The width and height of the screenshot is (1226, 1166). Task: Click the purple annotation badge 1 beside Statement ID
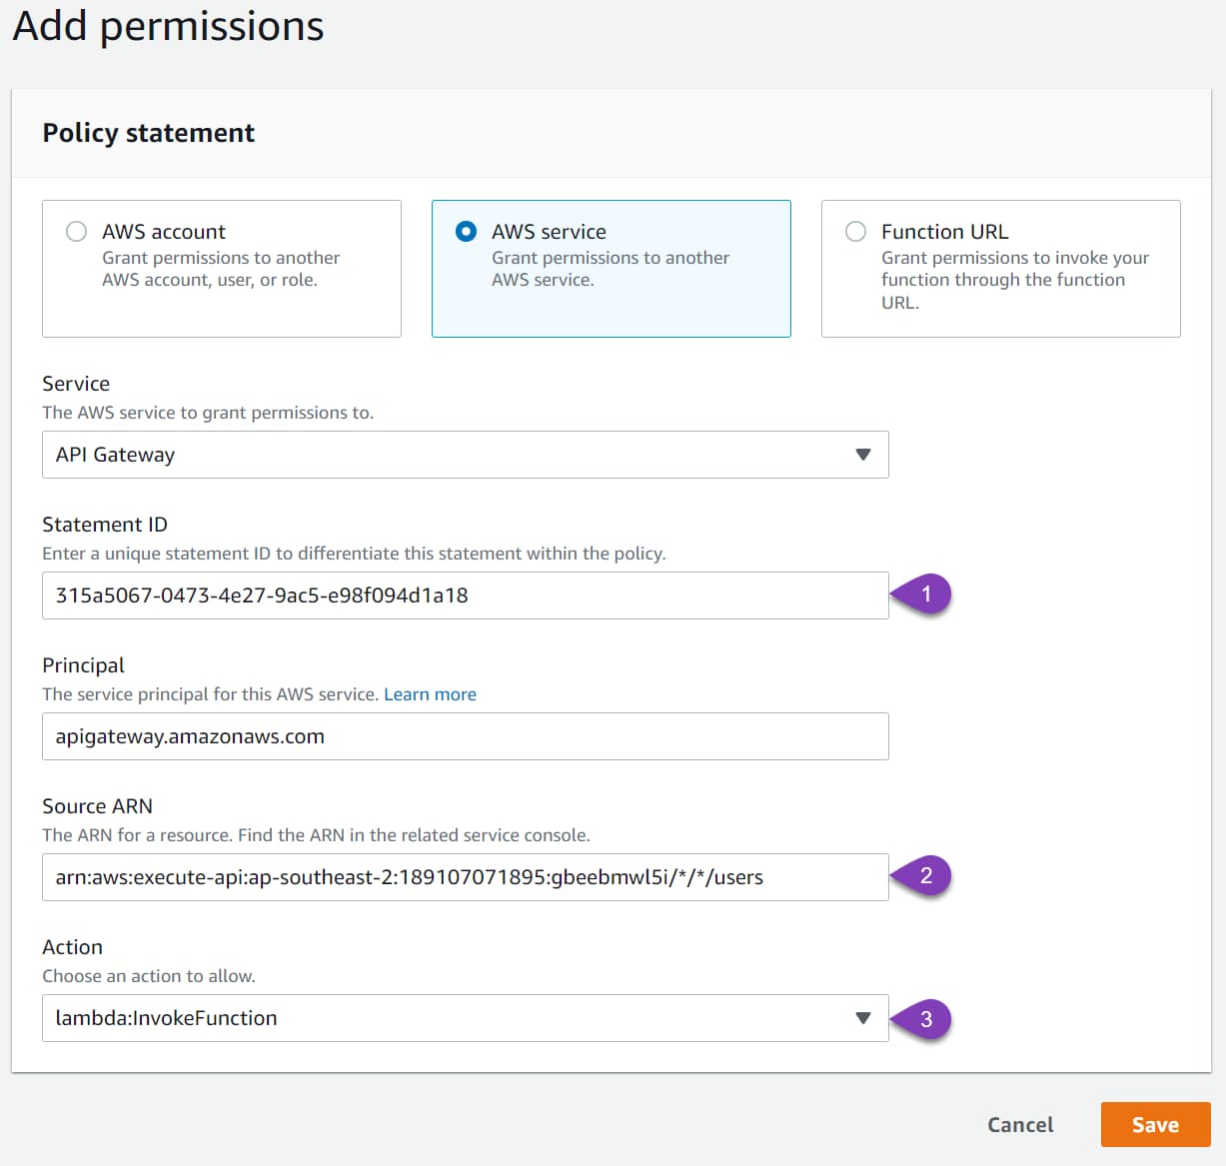tap(926, 592)
